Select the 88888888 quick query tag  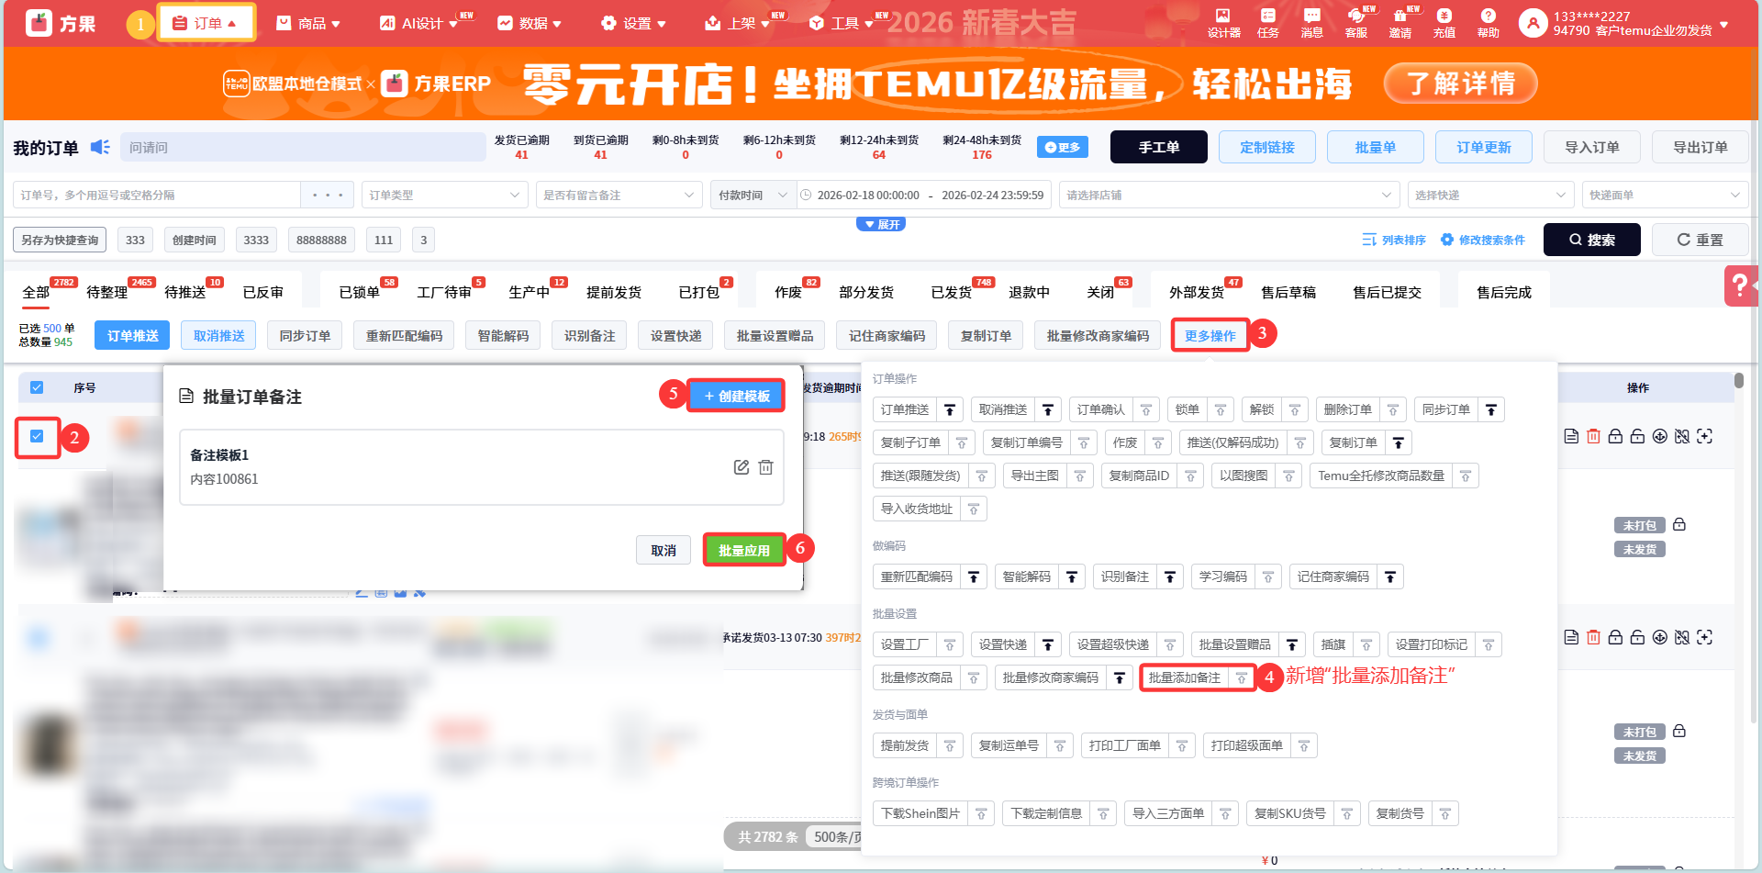click(321, 240)
